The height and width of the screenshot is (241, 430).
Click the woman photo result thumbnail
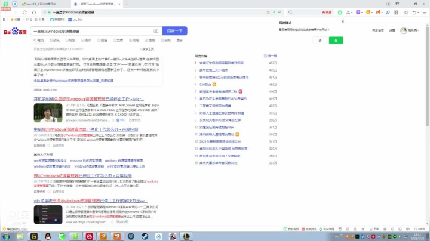tap(48, 113)
